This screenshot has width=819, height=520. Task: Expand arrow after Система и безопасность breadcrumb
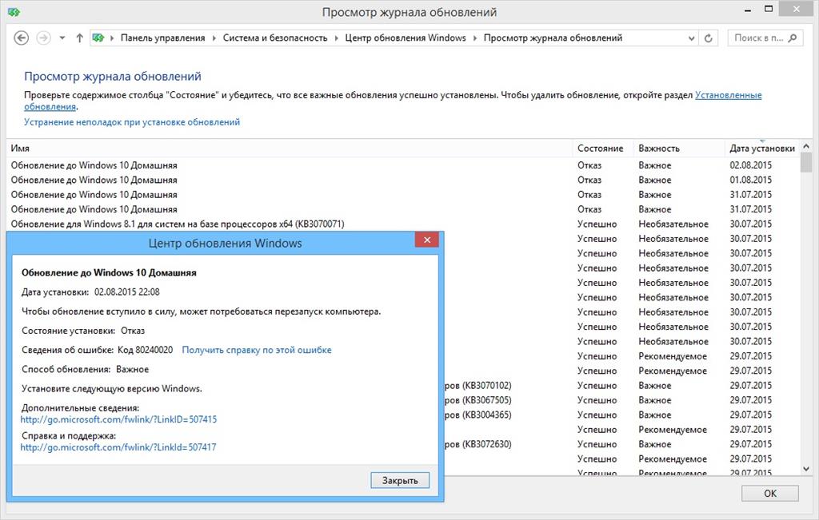click(x=337, y=38)
